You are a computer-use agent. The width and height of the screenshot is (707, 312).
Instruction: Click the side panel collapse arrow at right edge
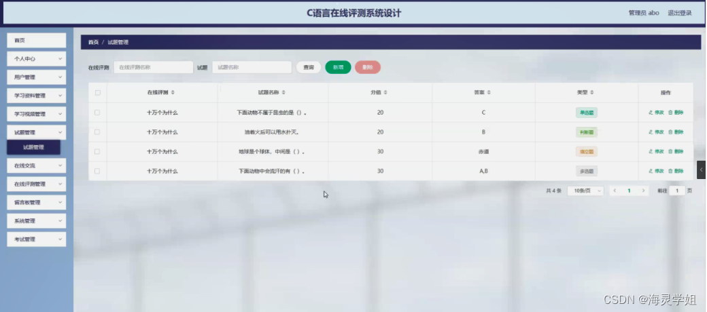(x=701, y=170)
